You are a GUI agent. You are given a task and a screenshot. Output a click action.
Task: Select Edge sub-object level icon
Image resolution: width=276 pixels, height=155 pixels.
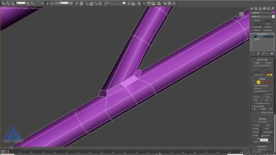[258, 82]
